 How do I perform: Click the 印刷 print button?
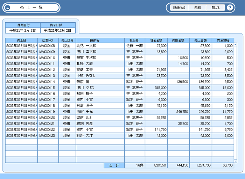coord(197,8)
